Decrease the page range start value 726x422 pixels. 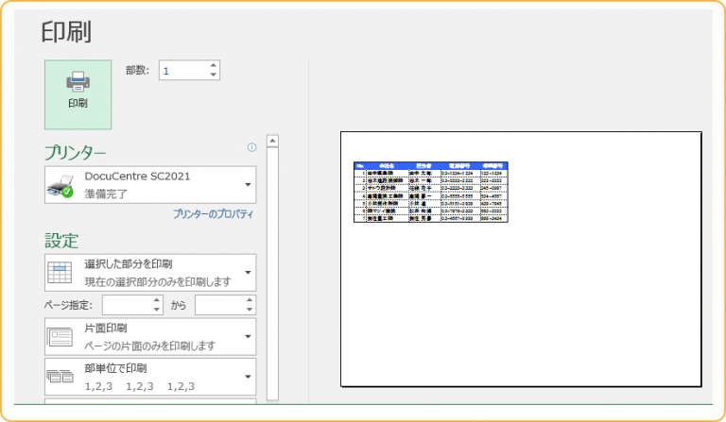pos(157,310)
